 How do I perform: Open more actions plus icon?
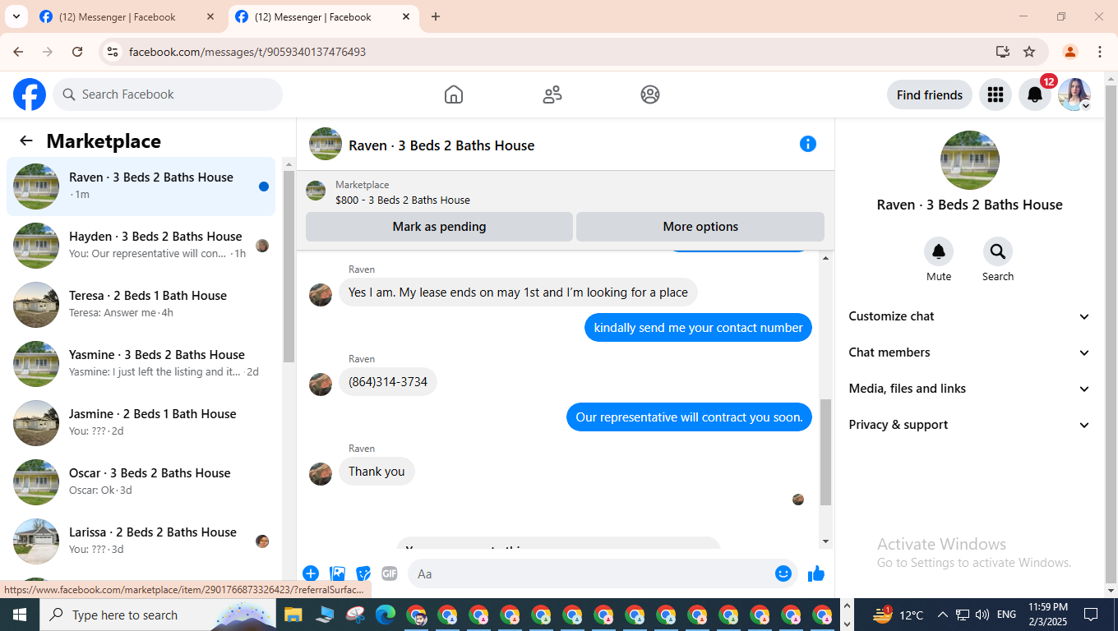pos(311,573)
